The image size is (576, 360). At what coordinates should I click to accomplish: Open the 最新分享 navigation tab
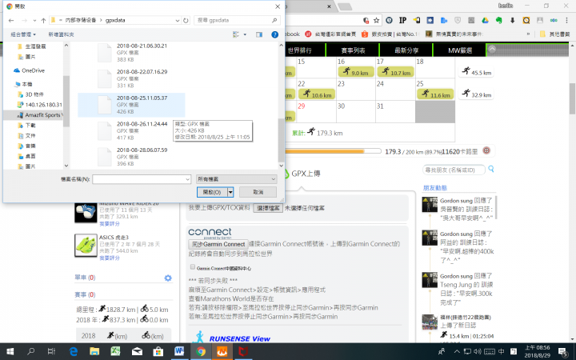point(406,50)
